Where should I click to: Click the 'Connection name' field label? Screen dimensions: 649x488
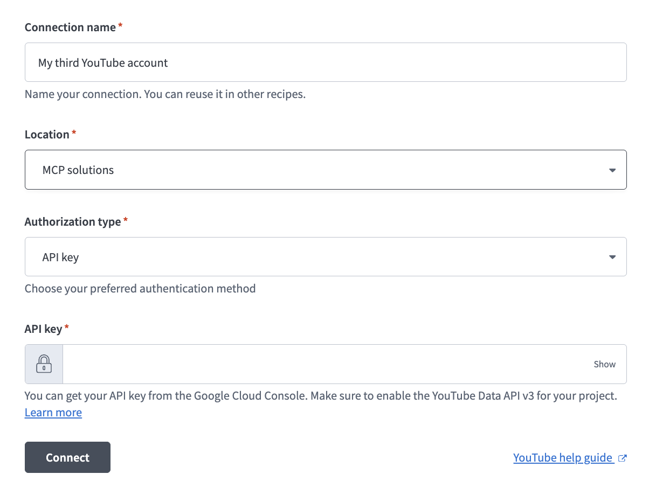70,27
